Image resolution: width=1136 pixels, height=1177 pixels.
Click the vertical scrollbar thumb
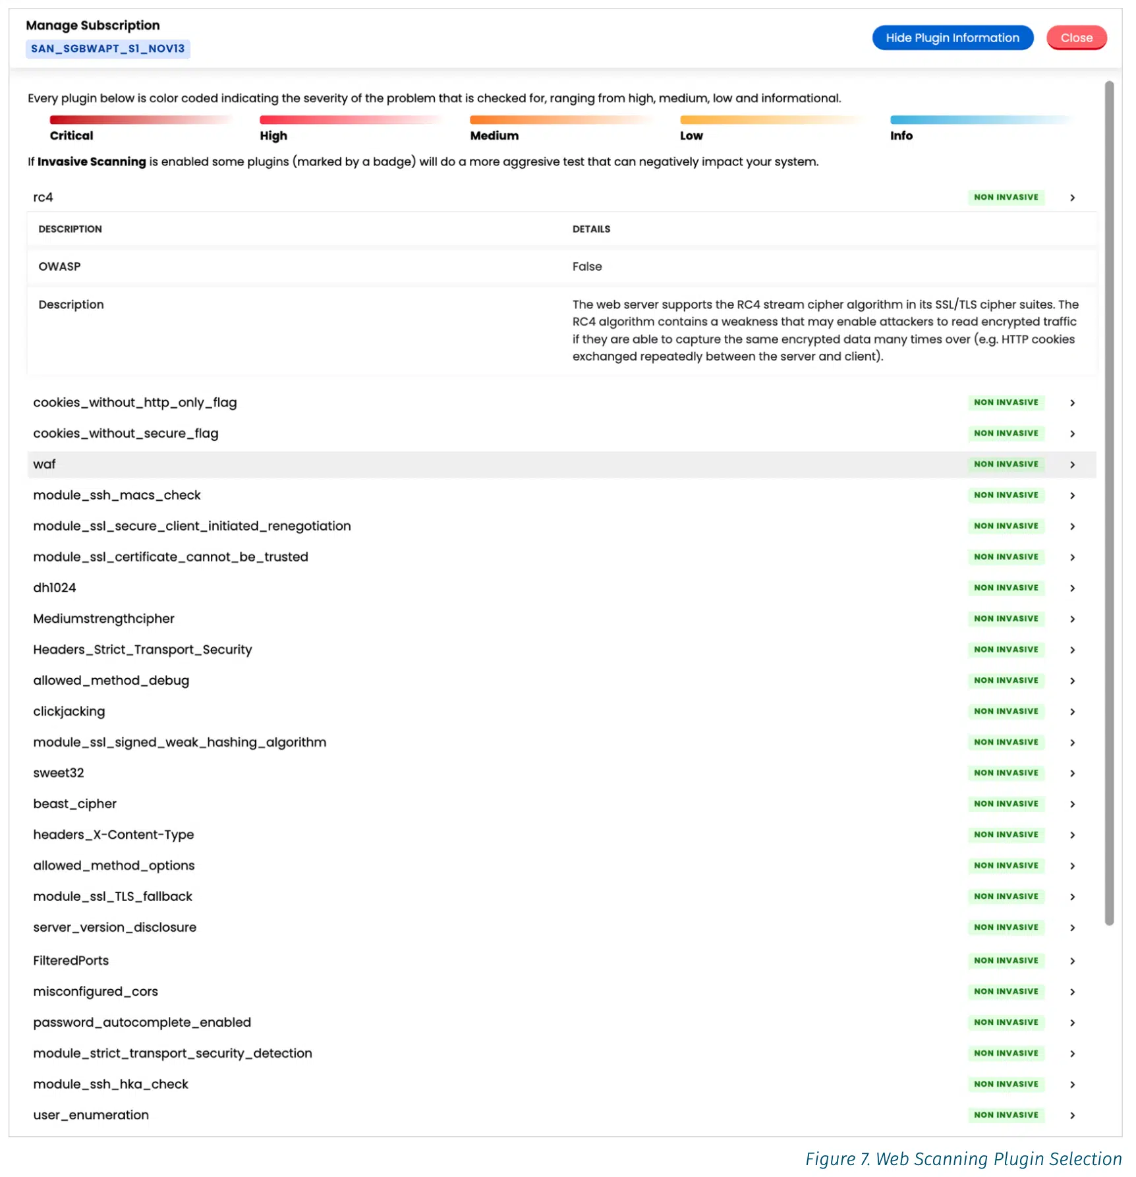click(1109, 503)
